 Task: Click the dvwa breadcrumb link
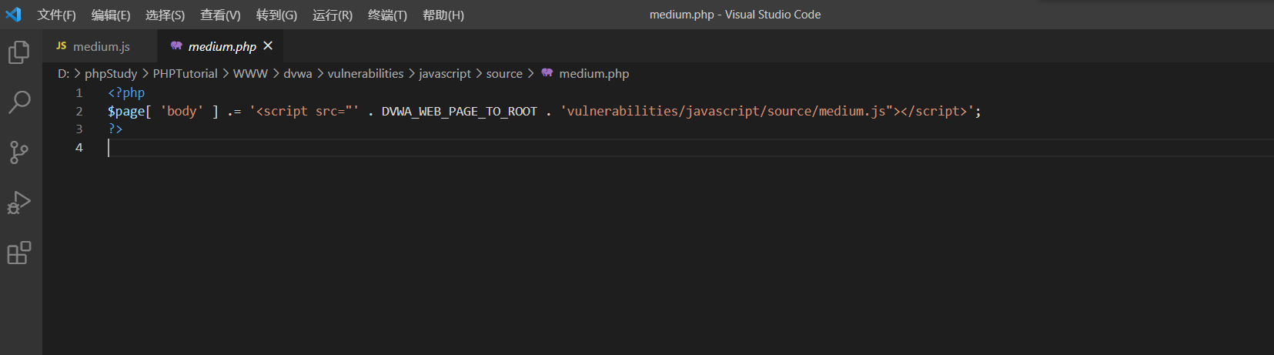click(298, 74)
